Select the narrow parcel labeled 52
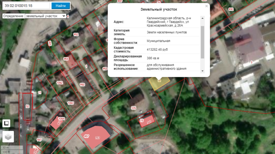The image size is (275, 154). 27,106
